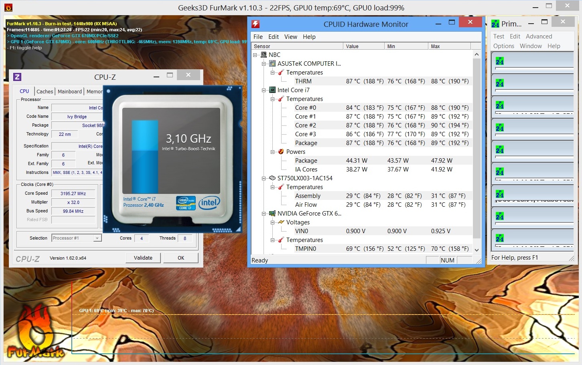The height and width of the screenshot is (365, 582).
Task: Open File menu in Hardware Monitor
Action: click(x=258, y=36)
